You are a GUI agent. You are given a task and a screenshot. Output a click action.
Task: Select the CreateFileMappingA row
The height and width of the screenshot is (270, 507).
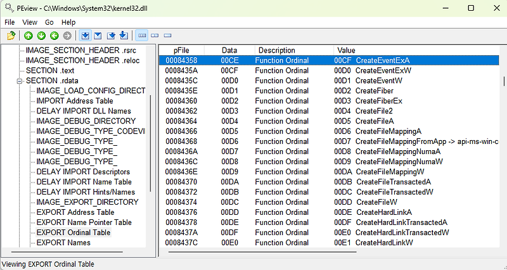coord(329,131)
